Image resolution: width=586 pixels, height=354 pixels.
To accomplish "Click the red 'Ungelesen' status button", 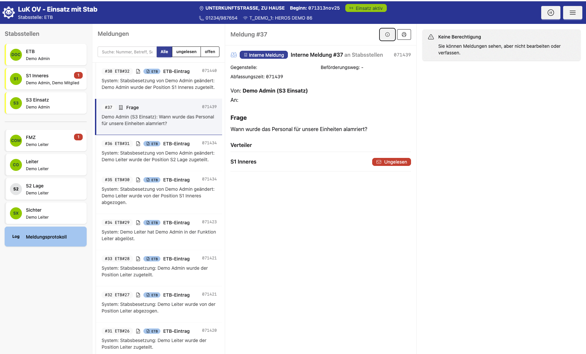I will [391, 162].
